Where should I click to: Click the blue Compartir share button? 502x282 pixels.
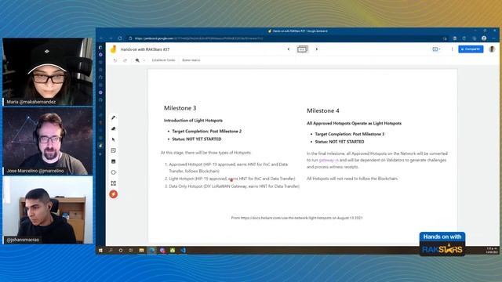coord(471,49)
